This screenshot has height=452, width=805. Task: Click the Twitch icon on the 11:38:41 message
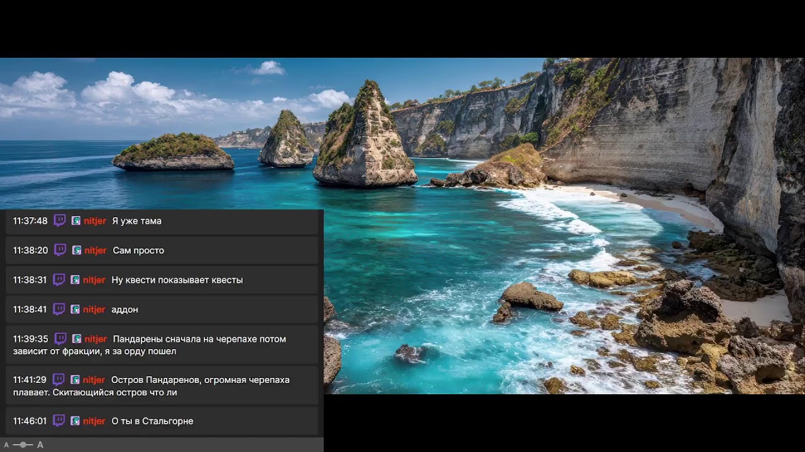pos(59,309)
